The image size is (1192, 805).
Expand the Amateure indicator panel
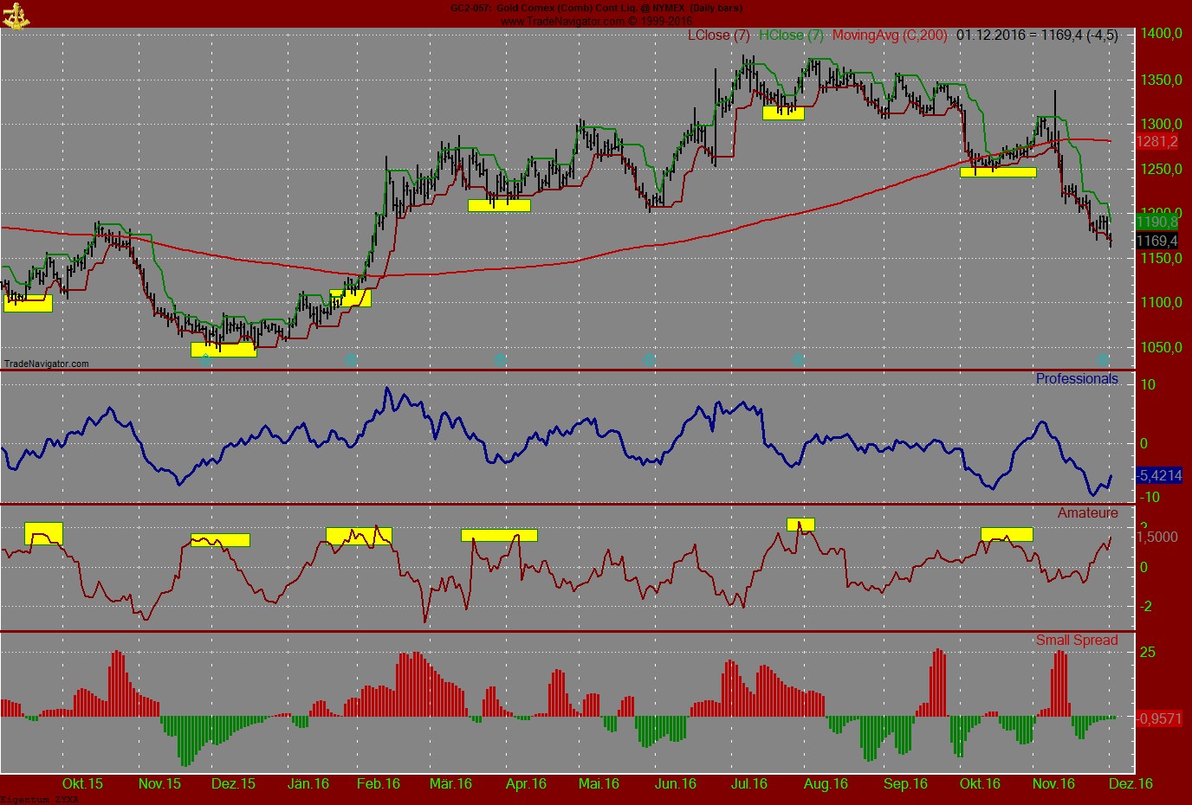(x=1090, y=512)
